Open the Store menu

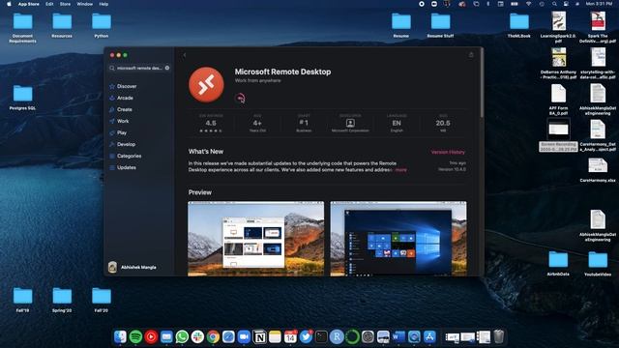coord(65,4)
